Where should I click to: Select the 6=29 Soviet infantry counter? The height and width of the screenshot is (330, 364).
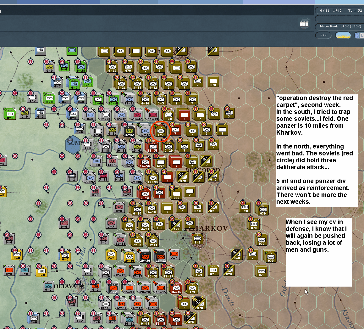coord(137,210)
